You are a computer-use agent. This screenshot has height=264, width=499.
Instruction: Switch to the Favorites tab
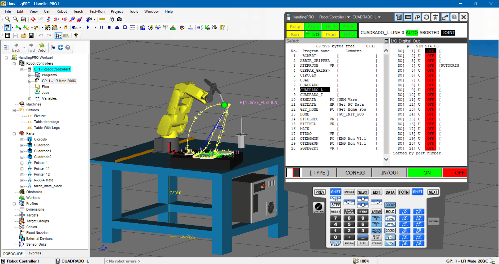(34, 253)
